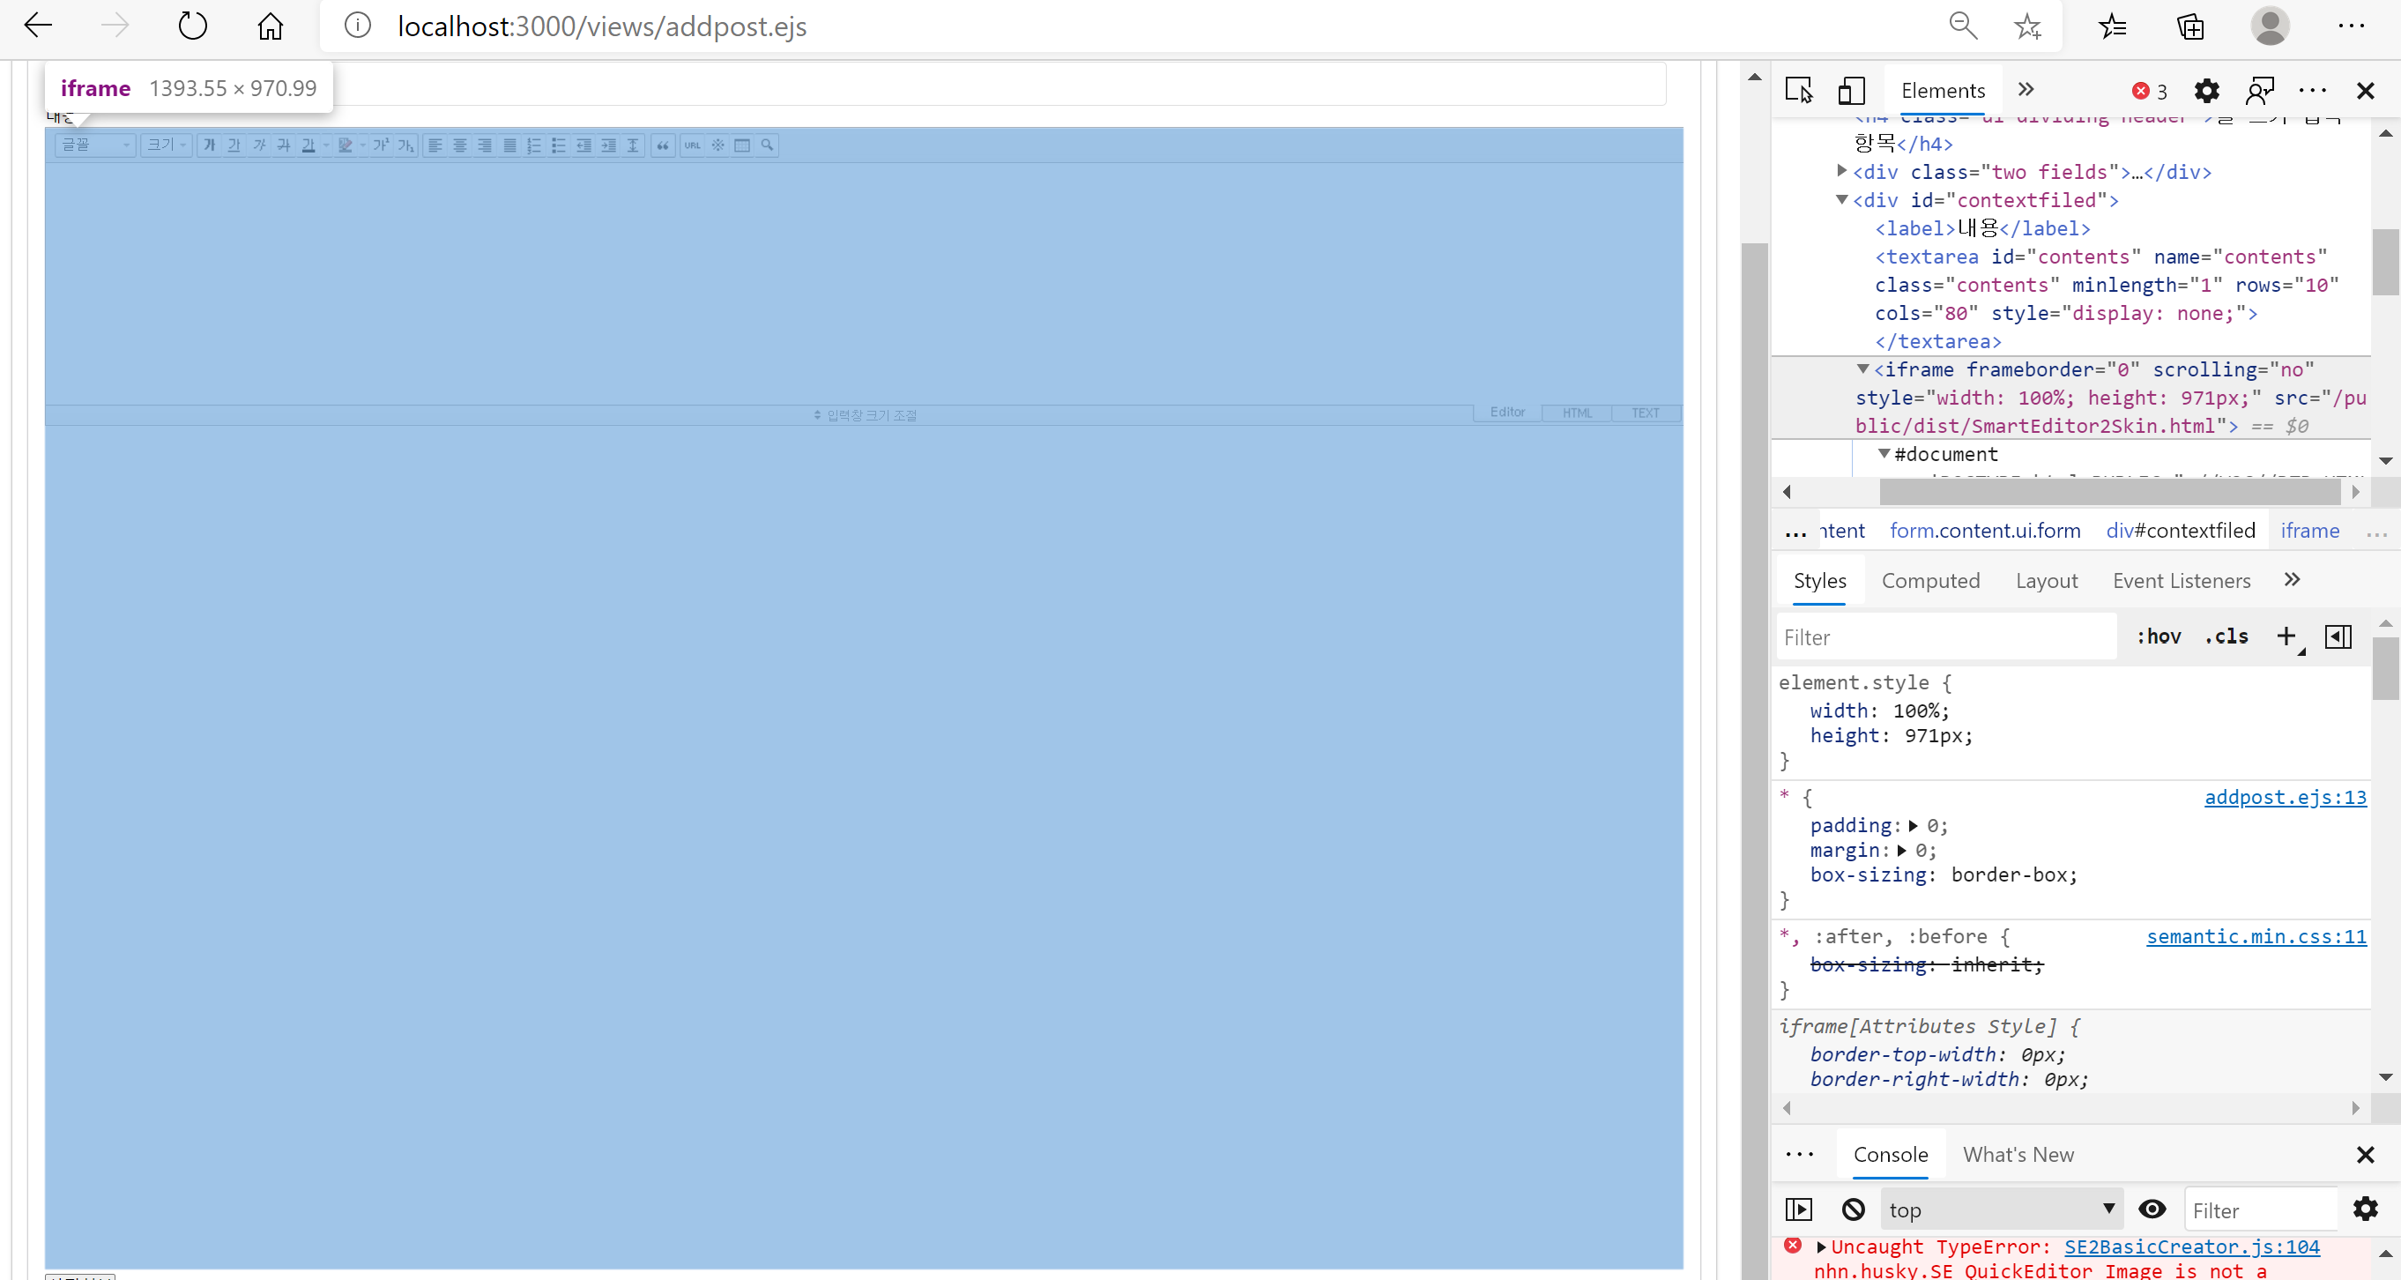Open the font color swatch picker
2401x1280 pixels.
328,146
